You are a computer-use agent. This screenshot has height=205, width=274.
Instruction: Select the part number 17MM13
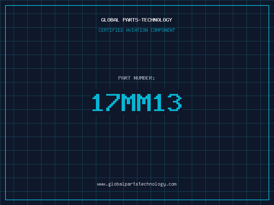click(137, 102)
